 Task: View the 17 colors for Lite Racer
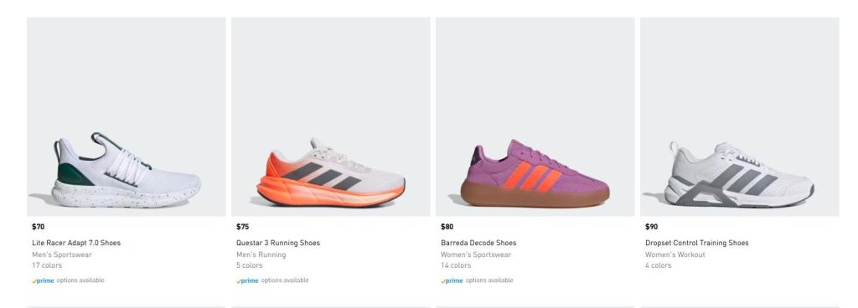47,265
